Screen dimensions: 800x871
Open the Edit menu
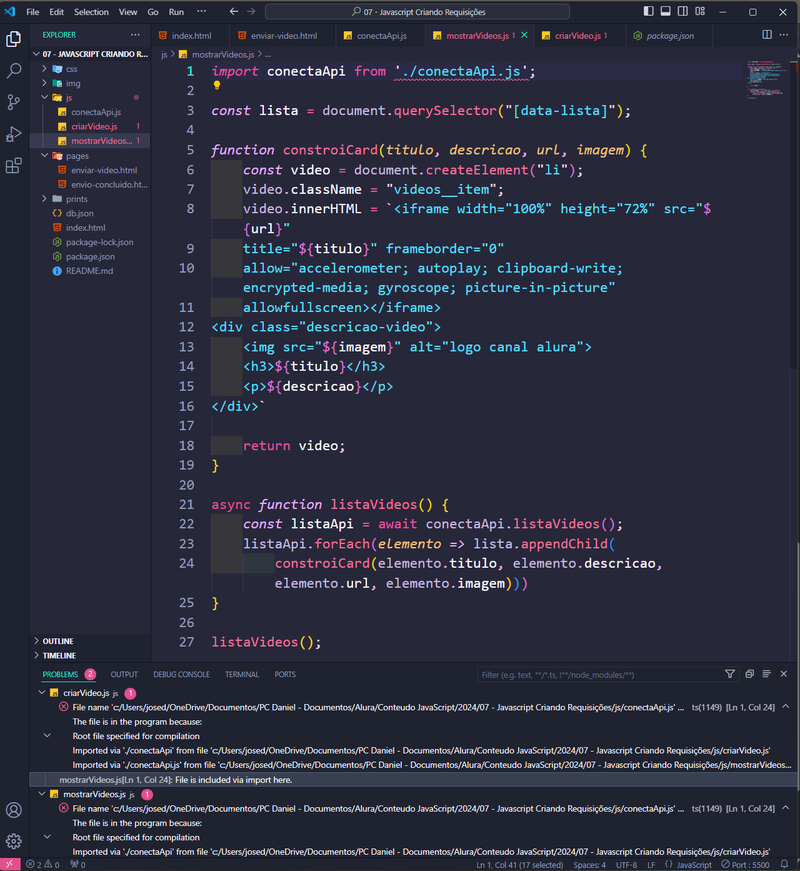click(56, 12)
